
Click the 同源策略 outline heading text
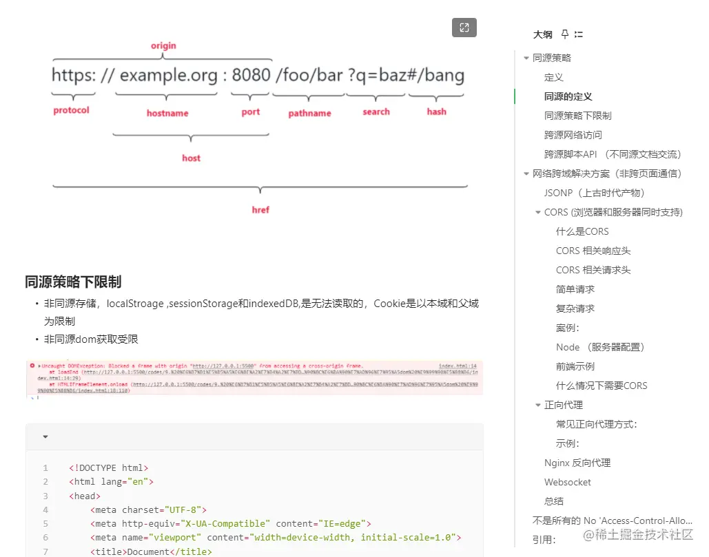[x=552, y=58]
